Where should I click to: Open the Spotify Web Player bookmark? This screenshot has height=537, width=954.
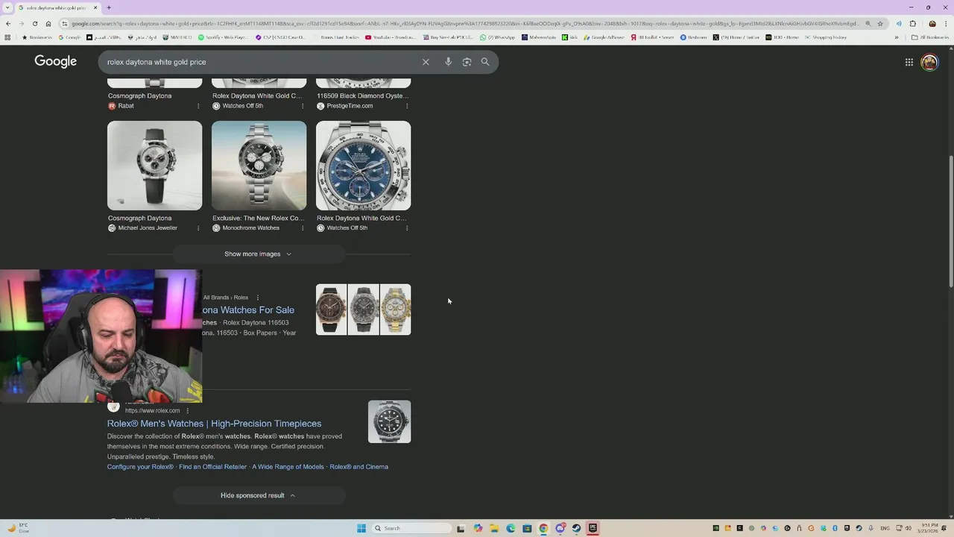pyautogui.click(x=223, y=37)
